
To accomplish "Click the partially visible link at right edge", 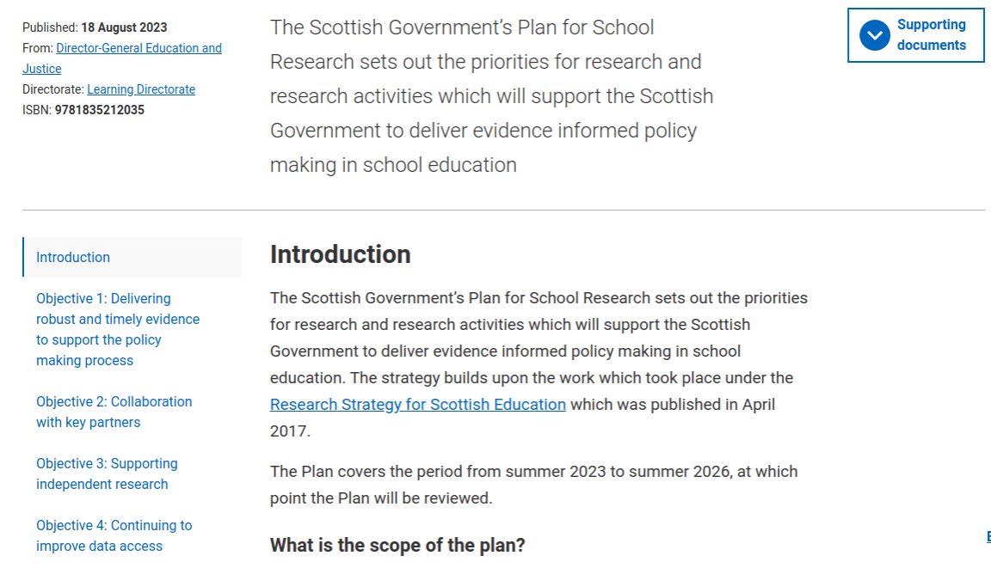I will coord(988,537).
